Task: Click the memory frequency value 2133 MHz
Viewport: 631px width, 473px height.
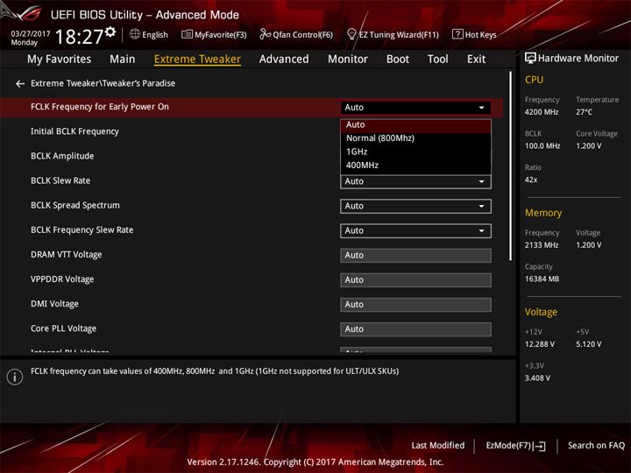Action: click(542, 245)
